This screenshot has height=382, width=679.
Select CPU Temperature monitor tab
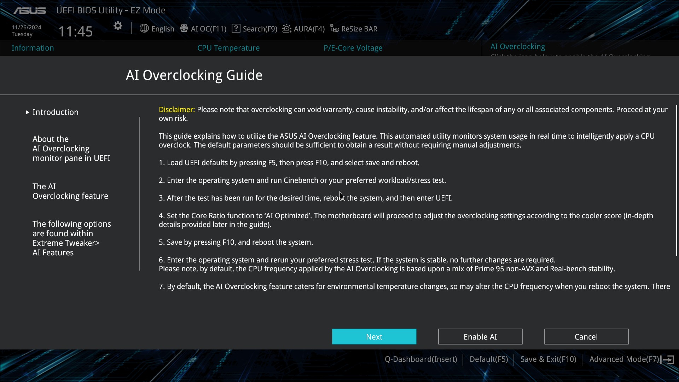tap(228, 48)
